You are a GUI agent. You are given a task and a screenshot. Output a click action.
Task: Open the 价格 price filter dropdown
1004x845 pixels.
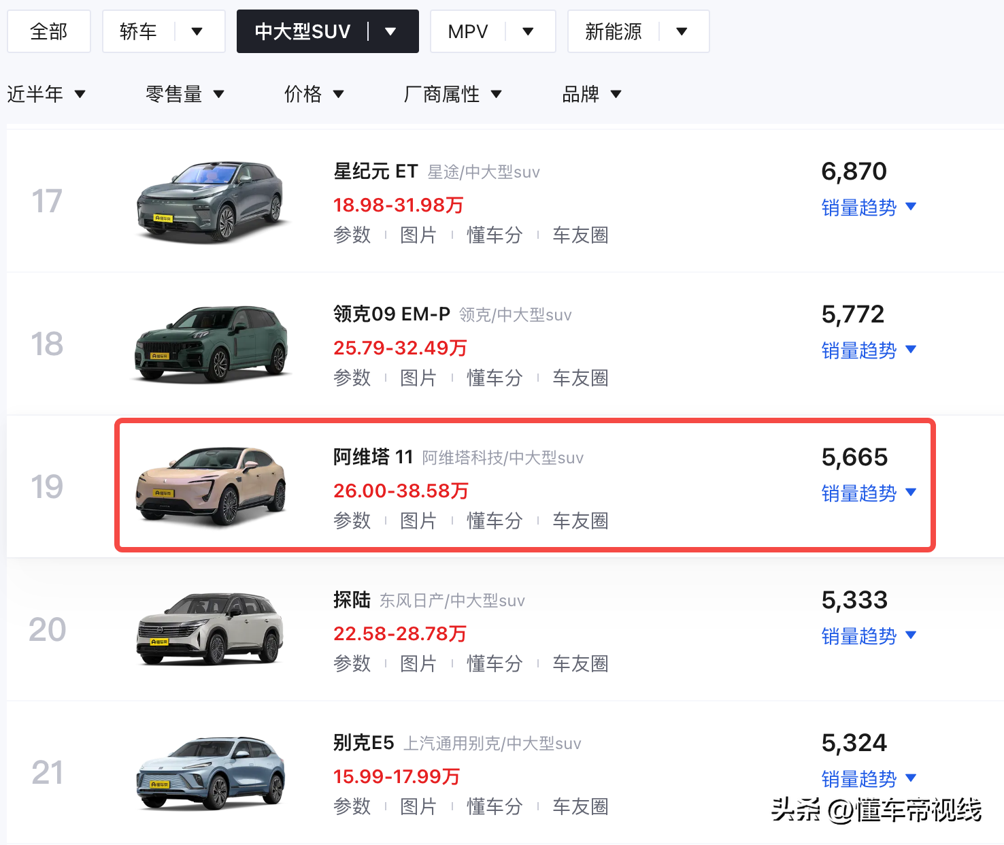tap(315, 94)
